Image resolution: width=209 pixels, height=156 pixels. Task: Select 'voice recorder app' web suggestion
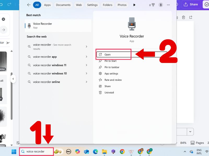click(45, 57)
